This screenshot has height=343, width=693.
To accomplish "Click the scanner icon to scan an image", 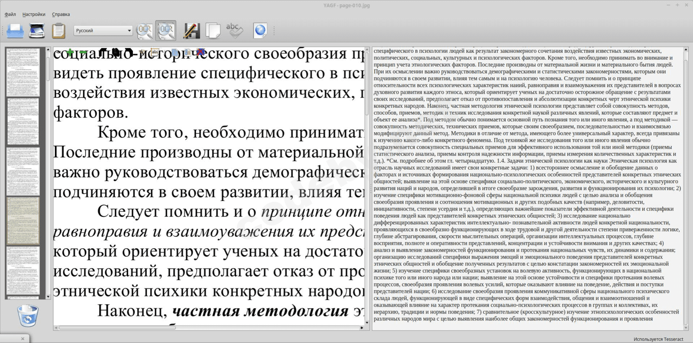I will click(37, 31).
